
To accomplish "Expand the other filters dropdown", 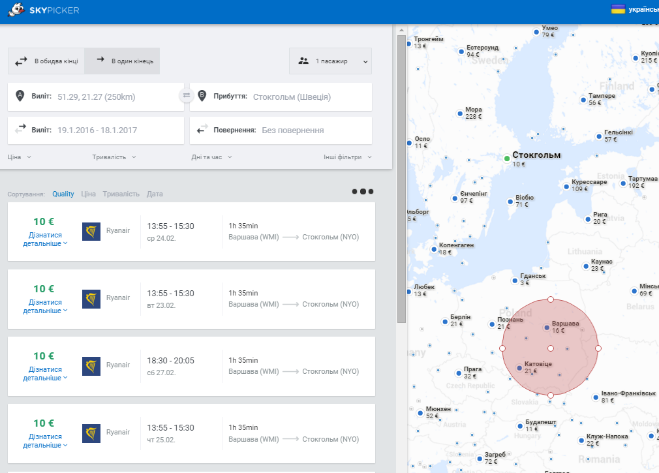I will 348,157.
